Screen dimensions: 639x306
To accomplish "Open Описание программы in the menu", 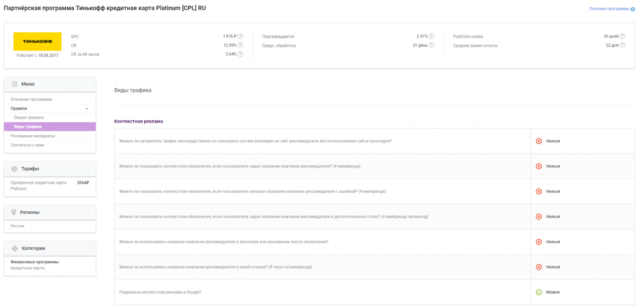I will click(x=32, y=100).
